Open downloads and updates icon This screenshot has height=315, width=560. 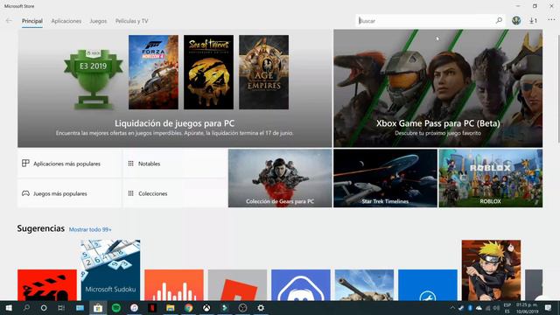[533, 21]
